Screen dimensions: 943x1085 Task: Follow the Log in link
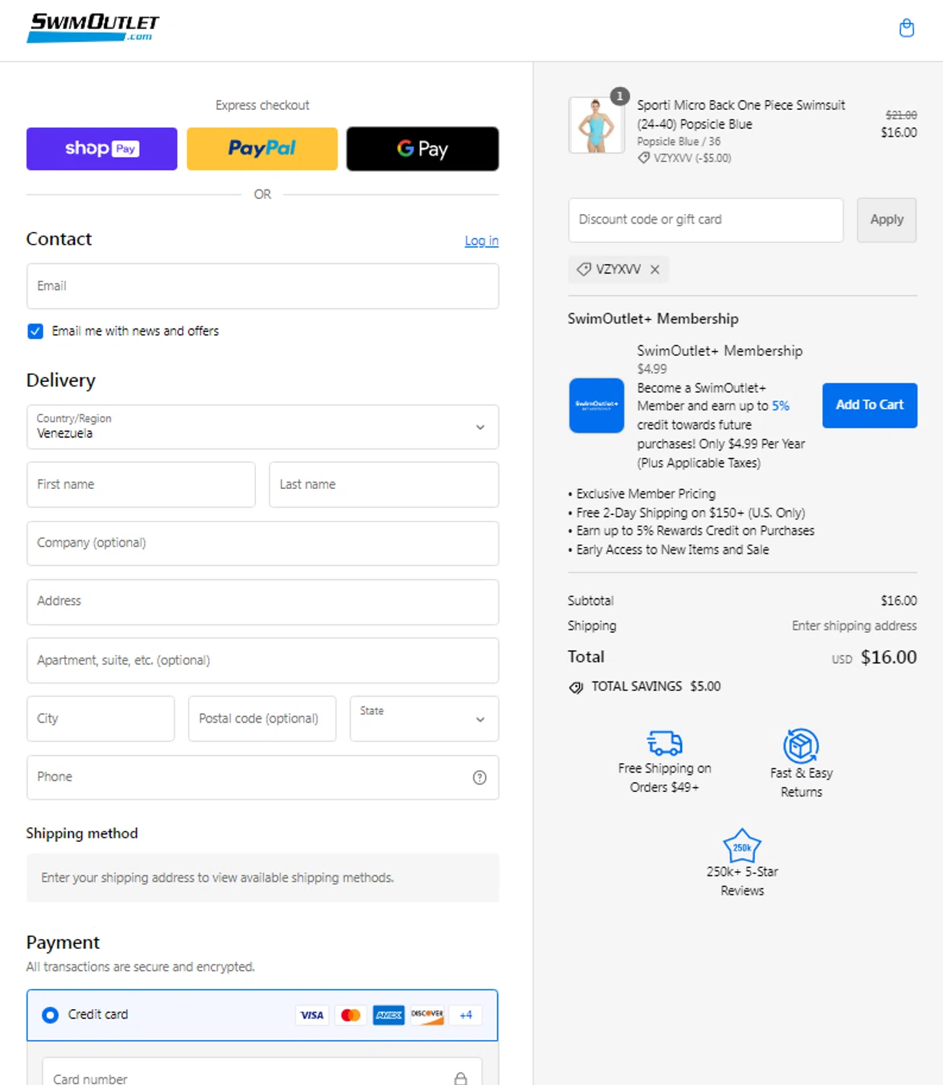point(481,241)
